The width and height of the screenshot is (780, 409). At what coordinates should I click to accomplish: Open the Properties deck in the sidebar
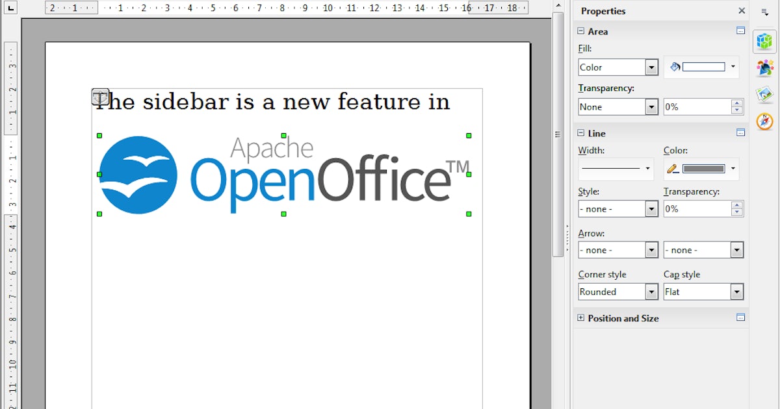[x=765, y=42]
